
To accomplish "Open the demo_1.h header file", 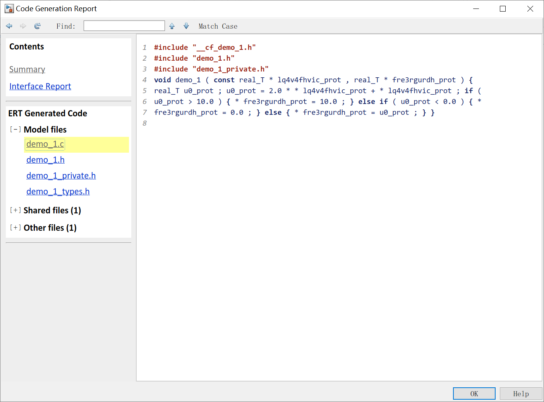I will (45, 160).
